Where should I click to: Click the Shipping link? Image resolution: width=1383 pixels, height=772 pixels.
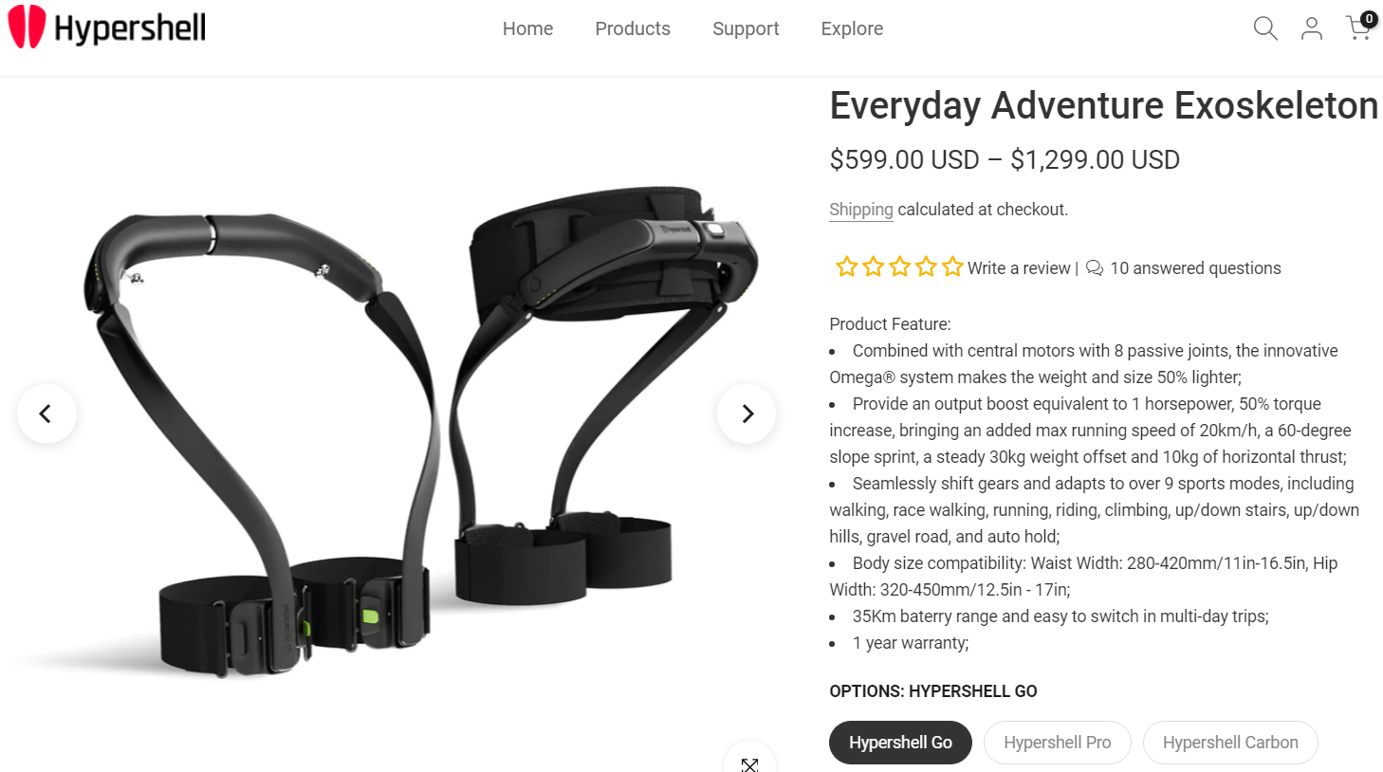tap(861, 210)
